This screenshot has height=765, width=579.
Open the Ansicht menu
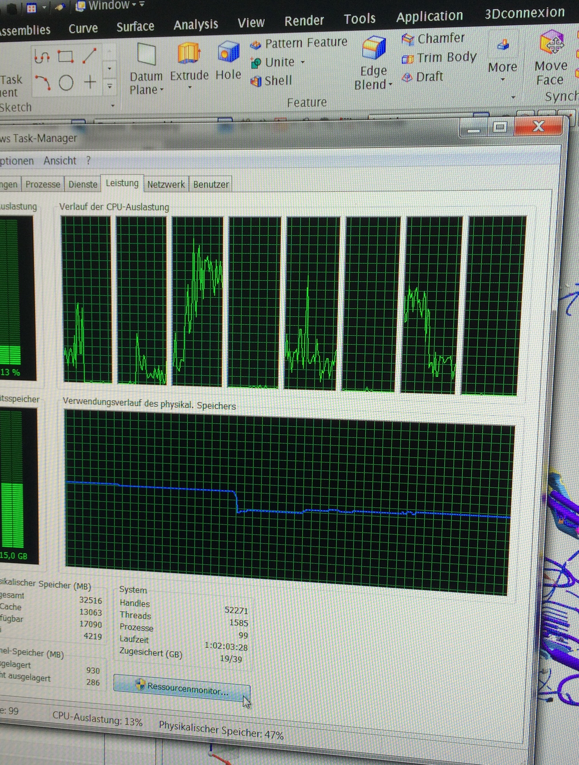tap(59, 161)
